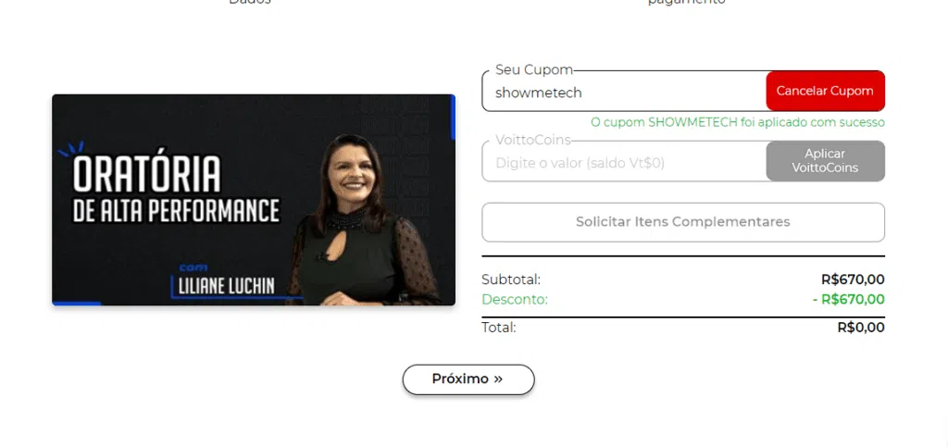Image resolution: width=948 pixels, height=447 pixels.
Task: Go to the Dados step label at top
Action: click(x=250, y=2)
